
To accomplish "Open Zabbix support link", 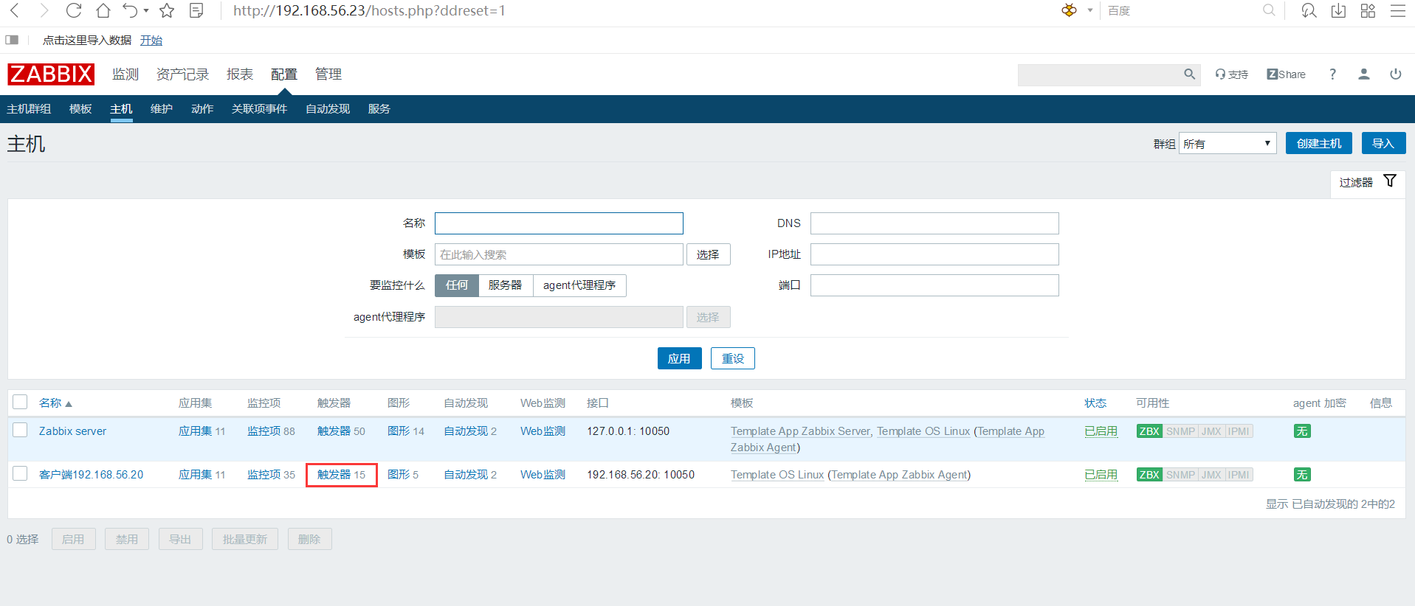I will [1232, 74].
